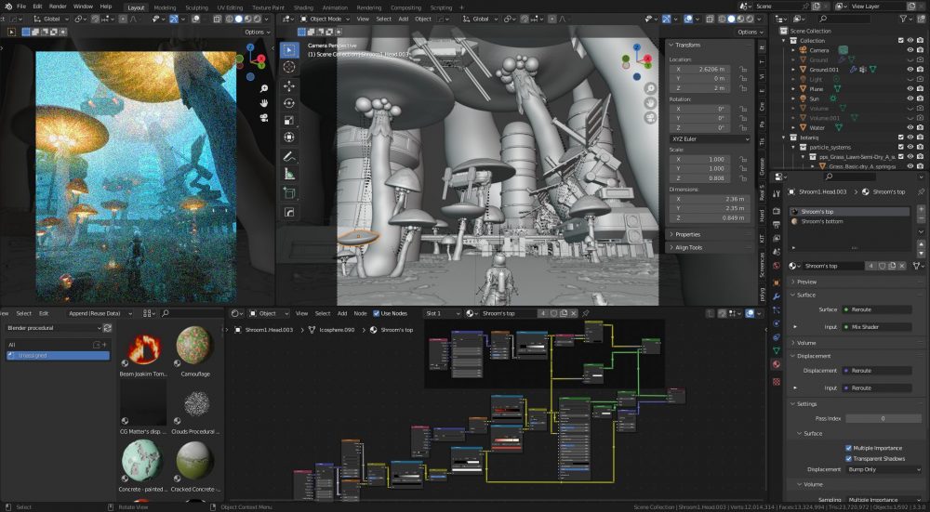Select the Transform tool in viewport toolbar
Viewport: 930px width, 512px height.
coord(289,138)
